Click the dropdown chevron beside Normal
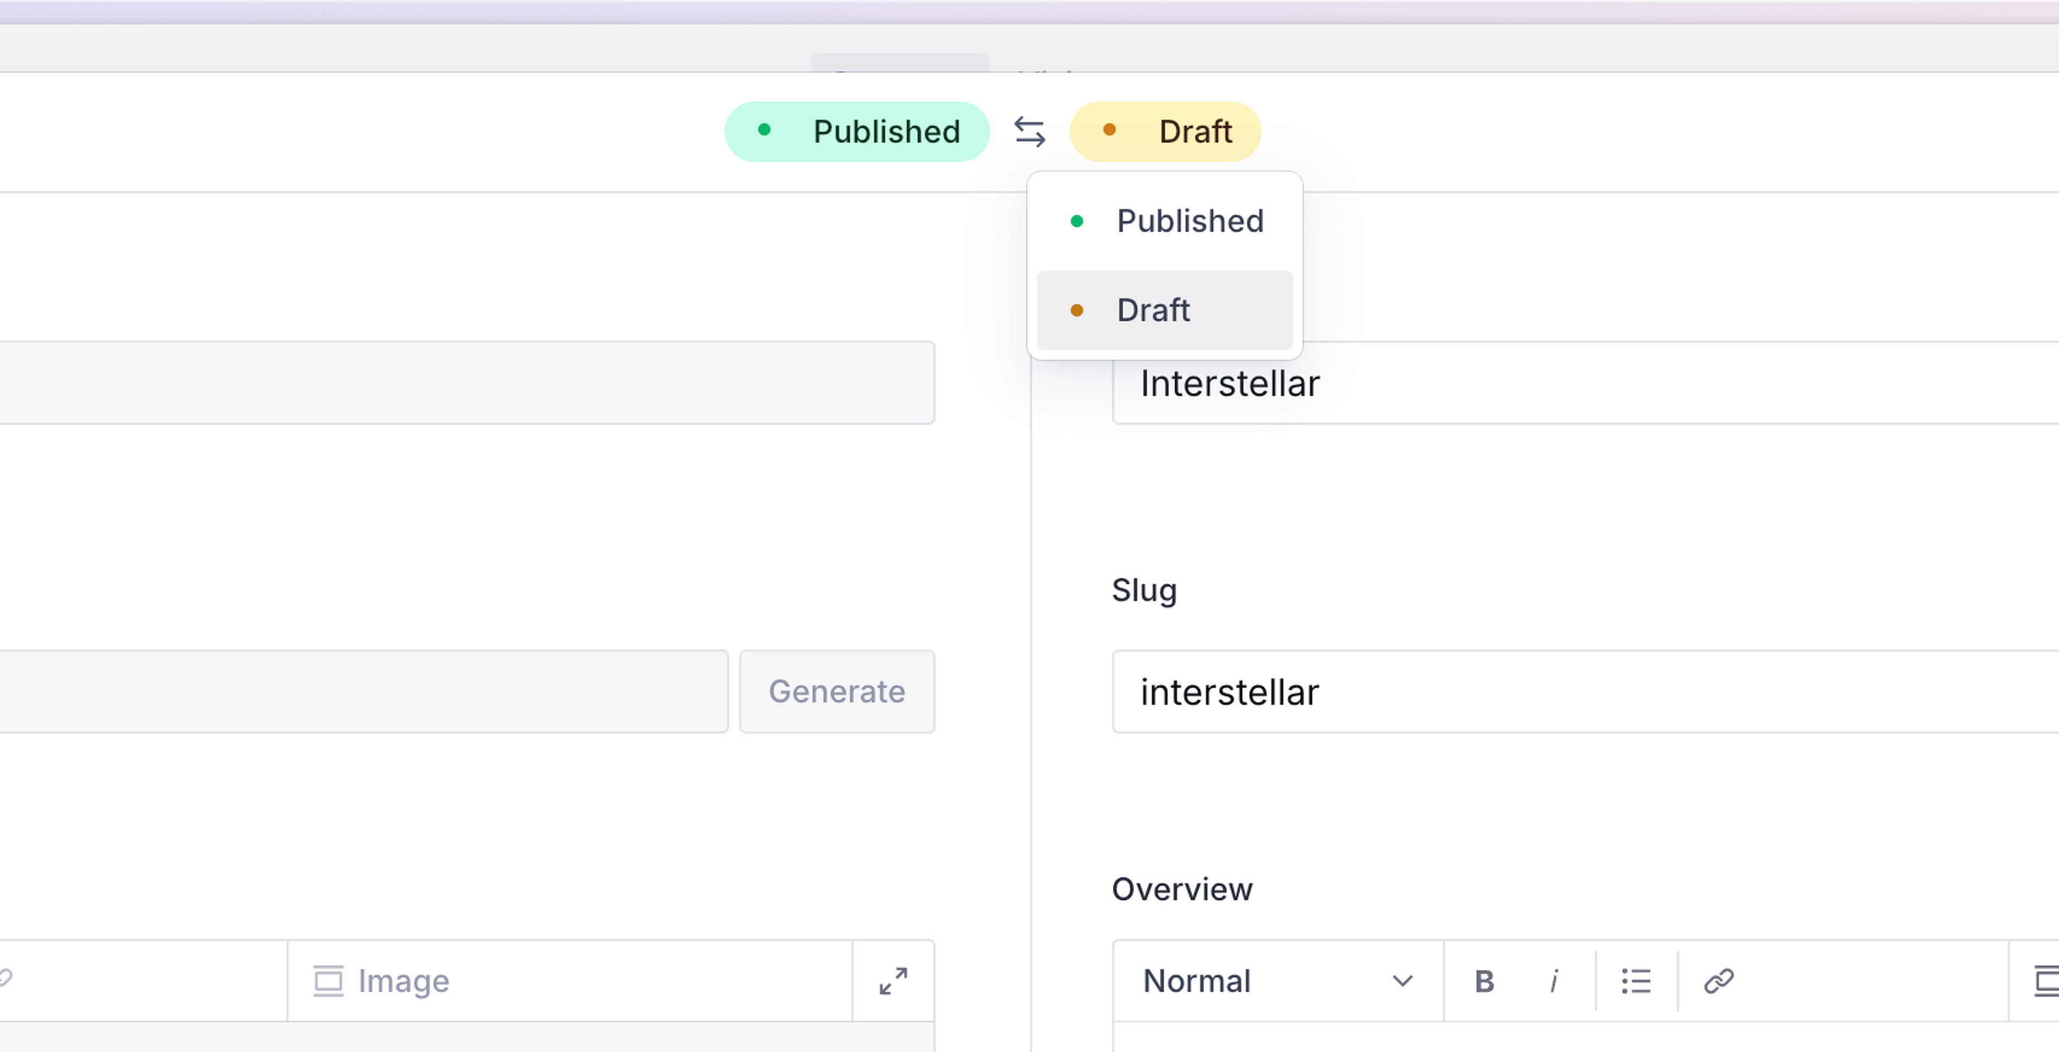Screen dimensions: 2059x1052 [1402, 981]
